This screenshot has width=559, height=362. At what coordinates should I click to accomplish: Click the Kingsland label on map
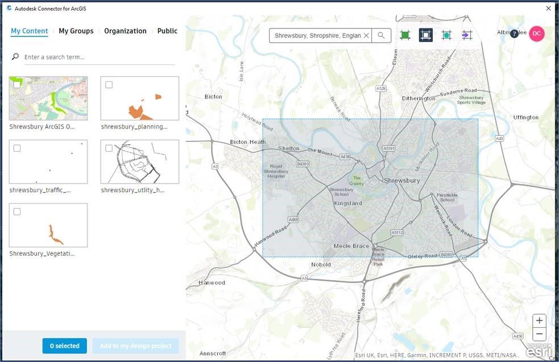[x=348, y=203]
